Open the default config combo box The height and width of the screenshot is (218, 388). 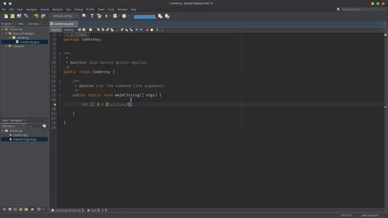pos(65,16)
